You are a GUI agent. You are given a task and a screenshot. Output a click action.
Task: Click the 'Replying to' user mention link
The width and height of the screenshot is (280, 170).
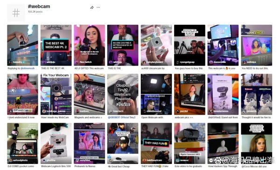pyautogui.click(x=28, y=68)
